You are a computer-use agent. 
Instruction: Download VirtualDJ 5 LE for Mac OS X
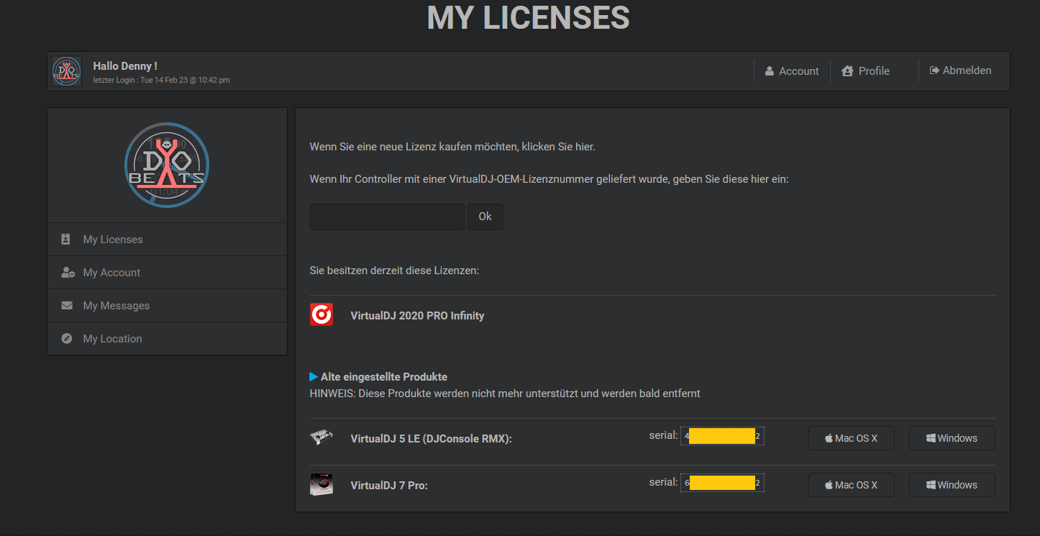[851, 438]
